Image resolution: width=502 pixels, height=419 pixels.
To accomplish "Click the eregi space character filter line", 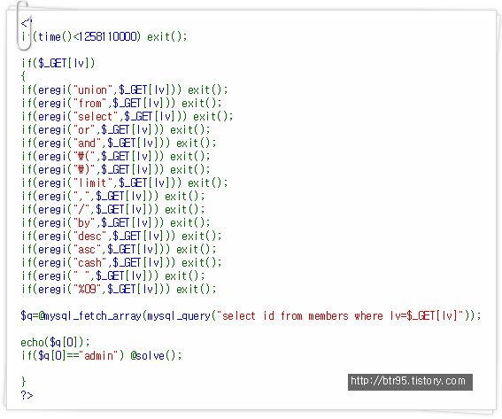I will pos(113,276).
